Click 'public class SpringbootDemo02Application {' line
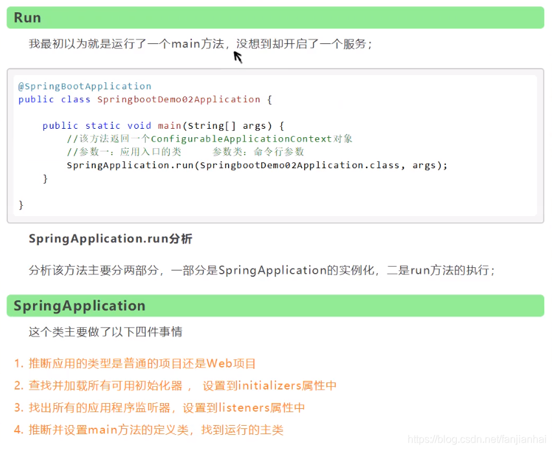The height and width of the screenshot is (451, 552). [x=145, y=100]
